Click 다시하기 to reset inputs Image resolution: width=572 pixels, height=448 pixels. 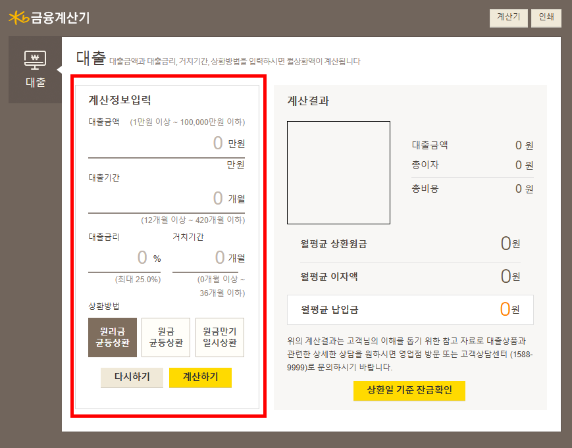132,378
